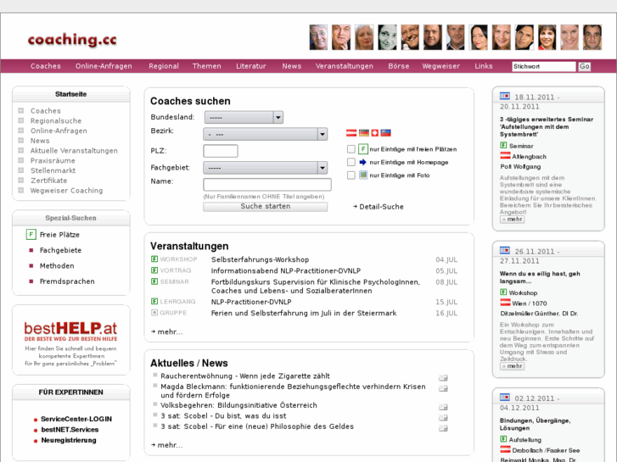Click the Stichwort search field
Image resolution: width=617 pixels, height=462 pixels.
(x=544, y=66)
